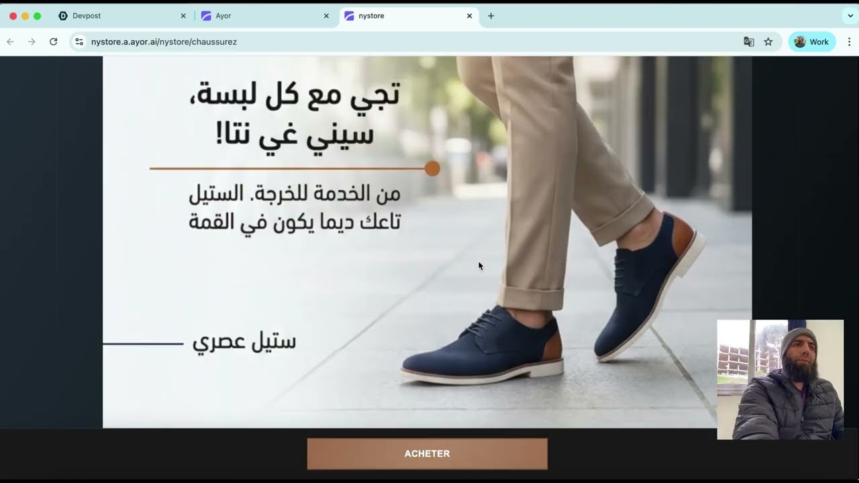Select the nystore tab
The height and width of the screenshot is (483, 859).
pyautogui.click(x=408, y=15)
